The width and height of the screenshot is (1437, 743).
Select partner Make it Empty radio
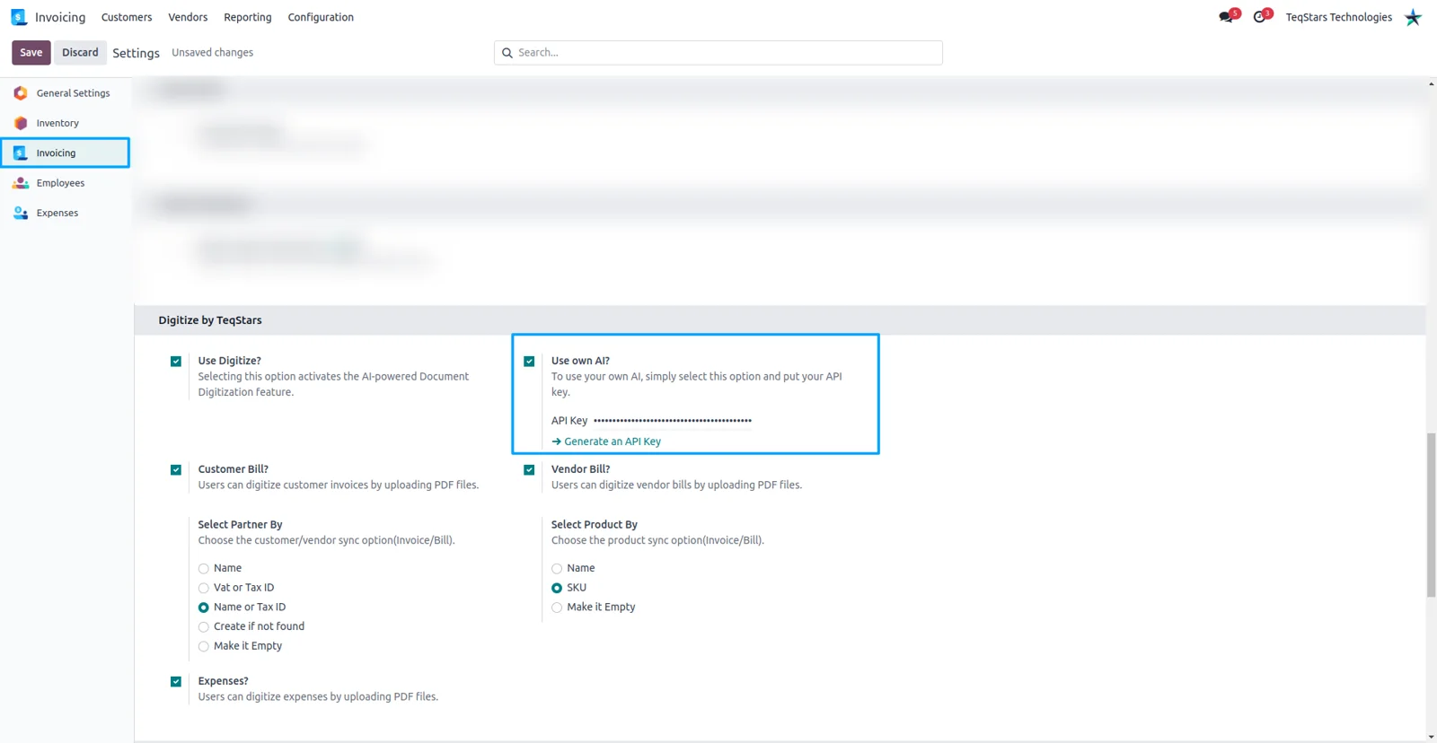[x=204, y=647]
